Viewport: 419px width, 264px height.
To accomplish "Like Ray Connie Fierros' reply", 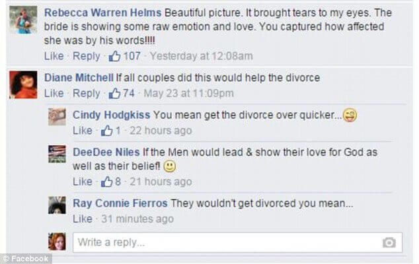I will pos(82,218).
